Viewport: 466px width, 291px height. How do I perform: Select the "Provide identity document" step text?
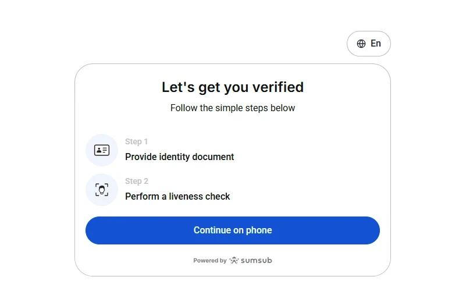179,157
